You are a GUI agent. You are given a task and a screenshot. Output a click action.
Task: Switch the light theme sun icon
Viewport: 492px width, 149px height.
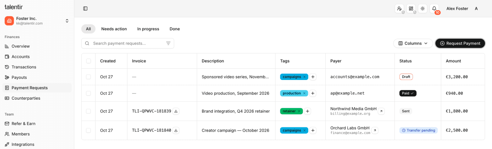pyautogui.click(x=423, y=9)
